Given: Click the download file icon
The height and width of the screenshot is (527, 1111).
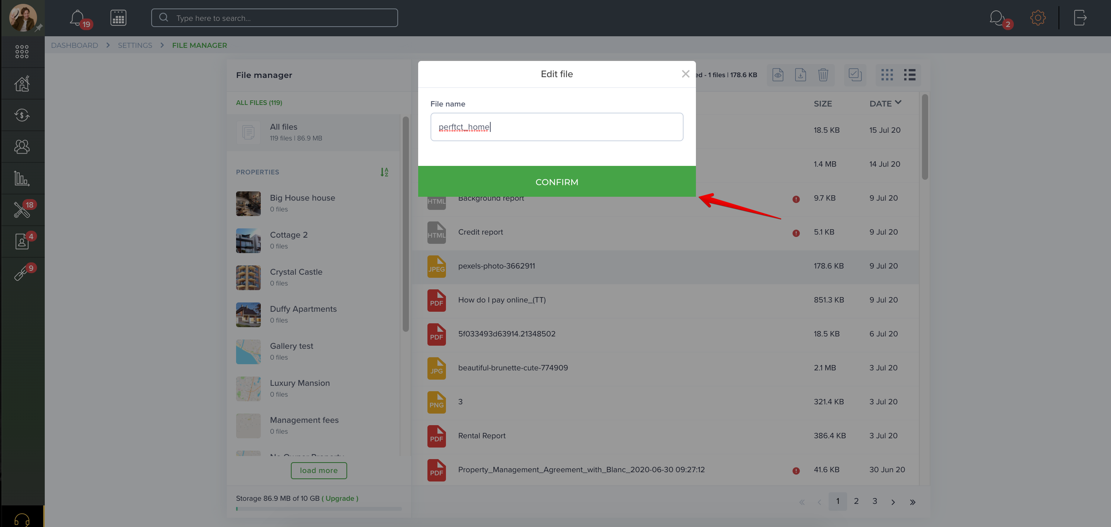Looking at the screenshot, I should 800,74.
